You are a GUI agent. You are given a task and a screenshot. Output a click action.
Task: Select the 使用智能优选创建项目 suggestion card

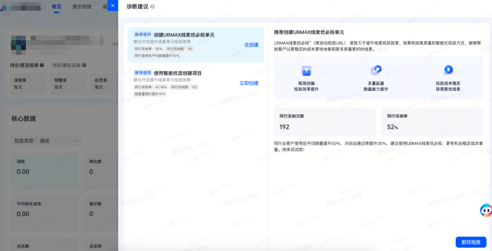pos(196,83)
